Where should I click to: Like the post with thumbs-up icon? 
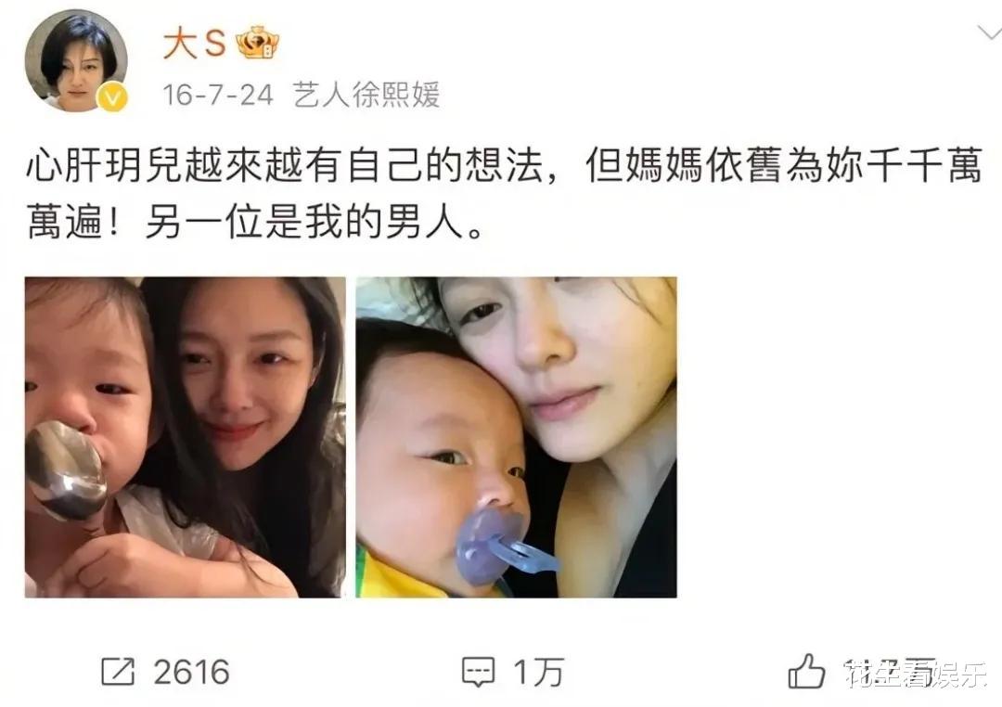point(806,671)
